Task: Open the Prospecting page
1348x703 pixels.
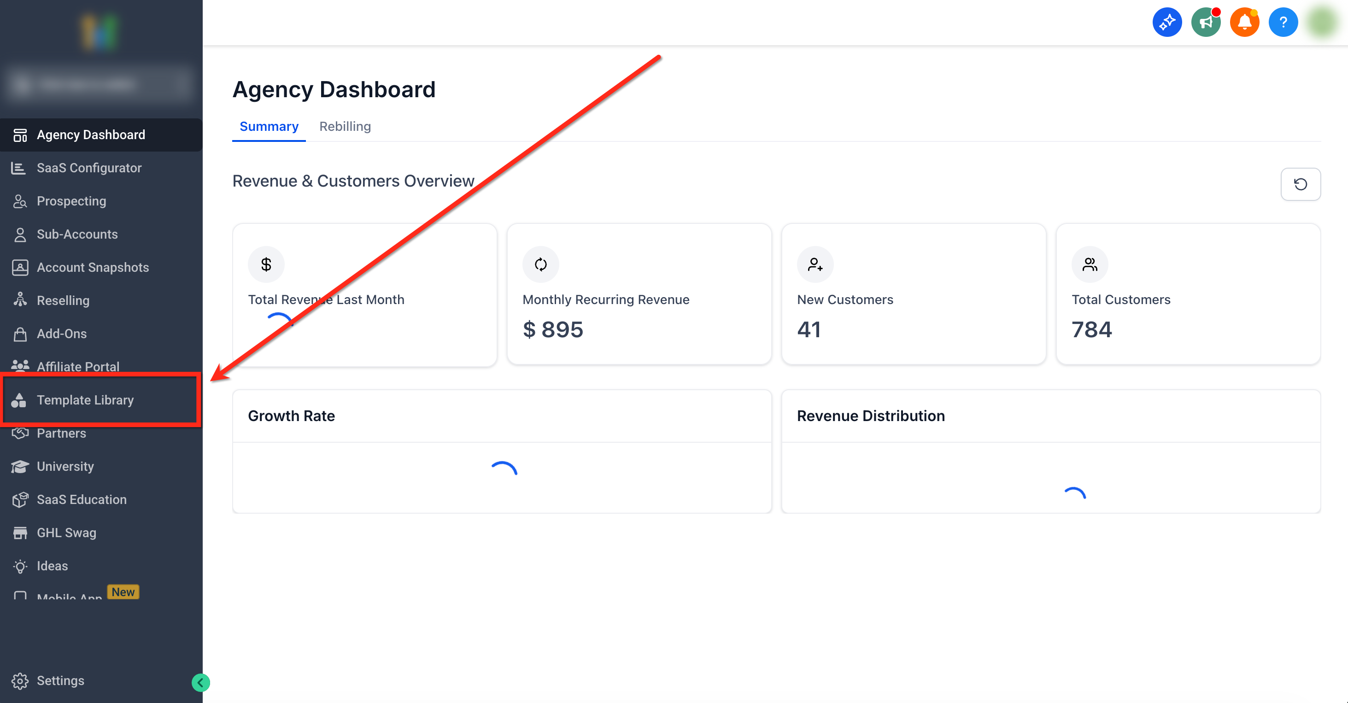Action: pos(71,201)
